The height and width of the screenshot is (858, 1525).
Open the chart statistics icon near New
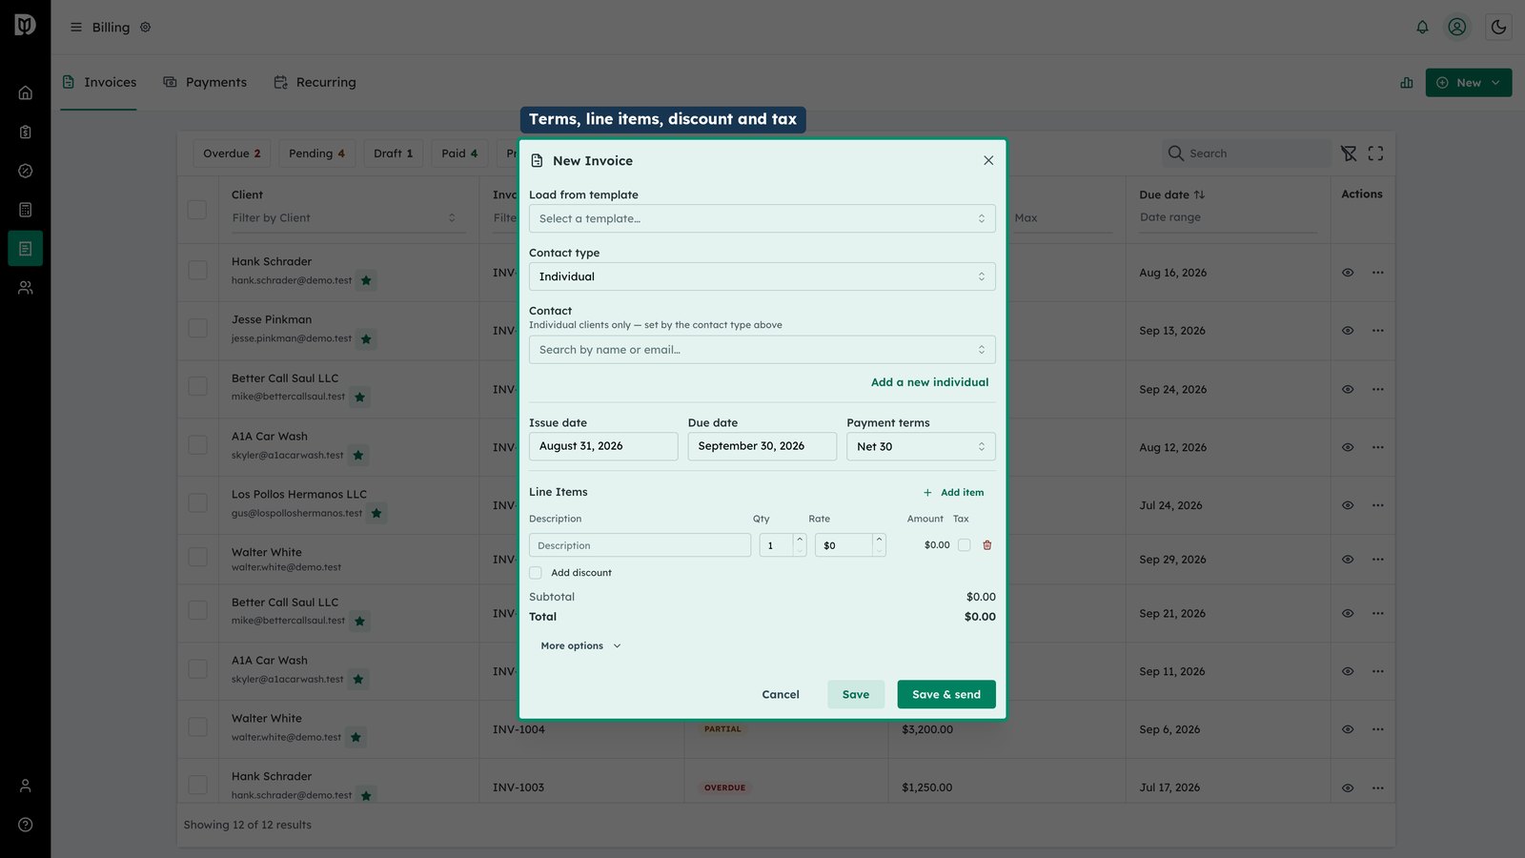pos(1407,83)
